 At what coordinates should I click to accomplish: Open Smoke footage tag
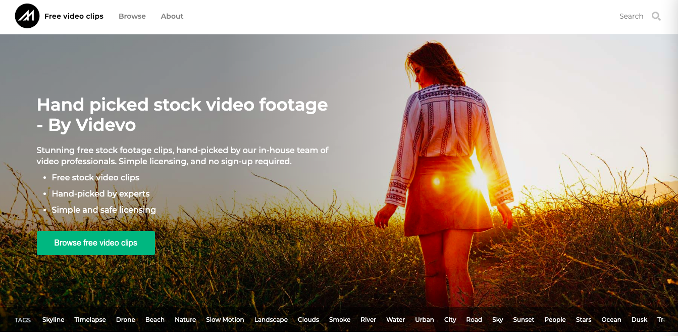pos(339,319)
